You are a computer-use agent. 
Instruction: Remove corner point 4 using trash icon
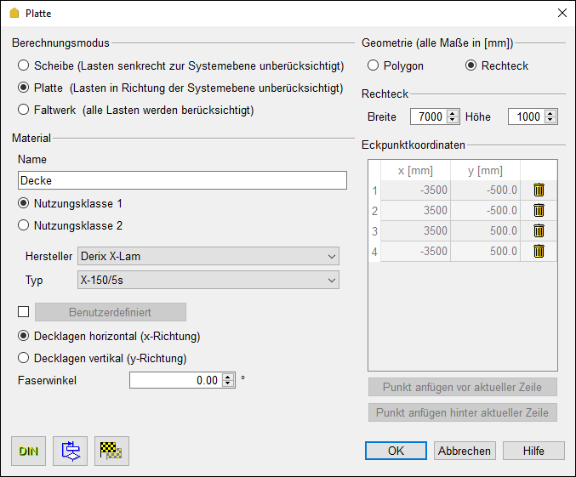click(x=539, y=251)
